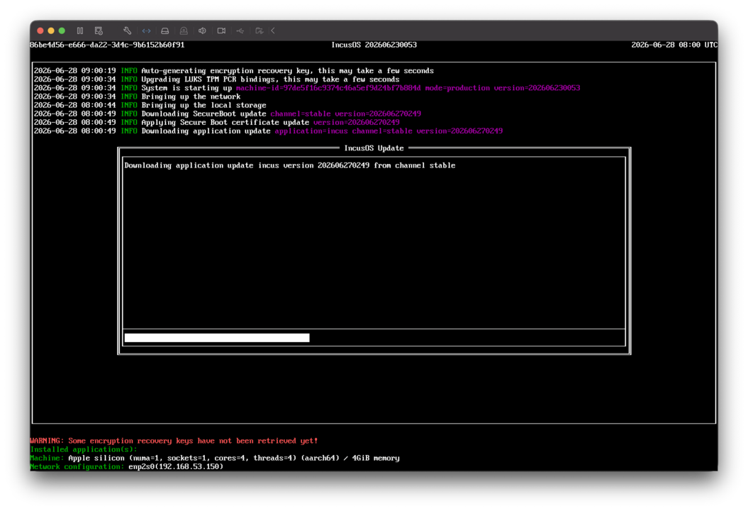Collapse the toolbar with the chevron
Viewport: 748px width, 511px height.
[273, 31]
